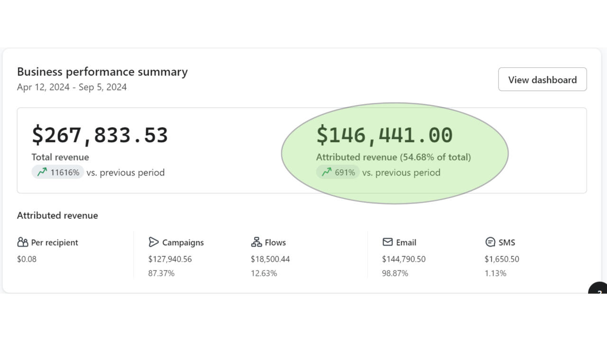Click the Business performance summary heading
Screen dimensions: 607x341
pyautogui.click(x=102, y=72)
